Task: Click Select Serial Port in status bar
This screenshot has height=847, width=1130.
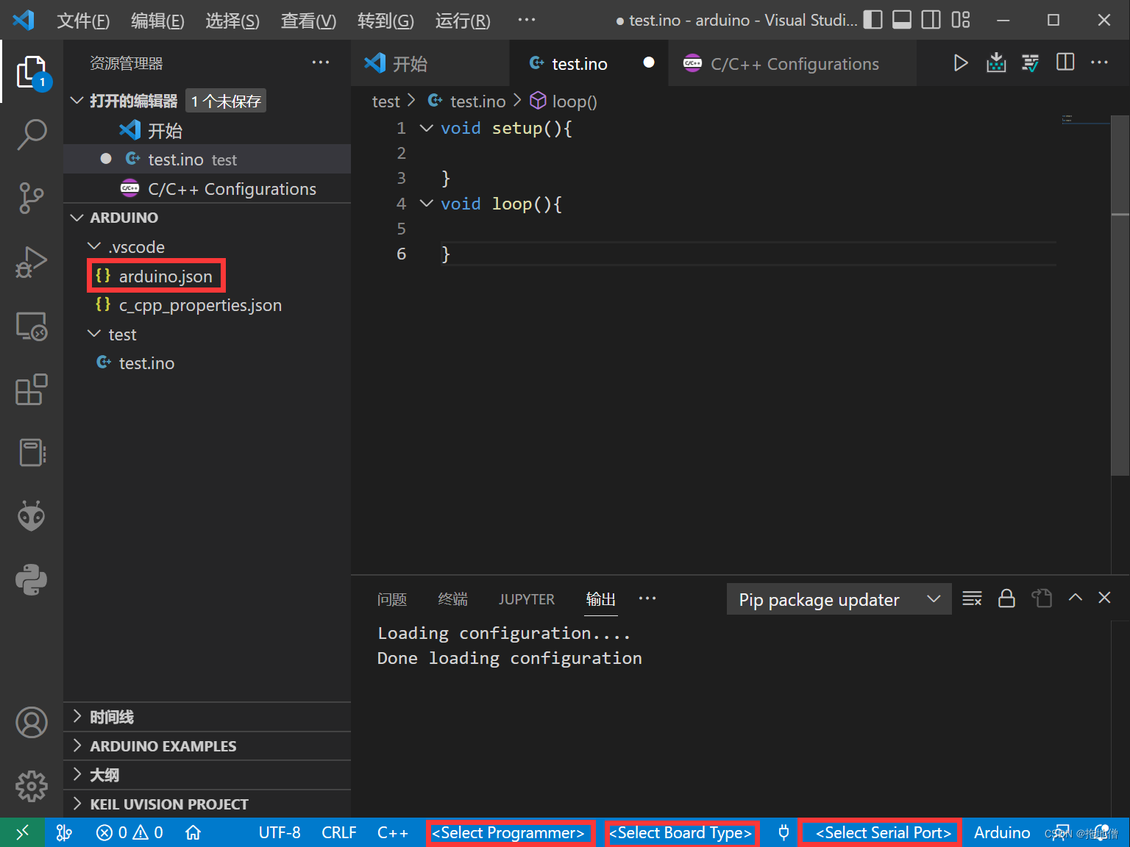Action: point(884,832)
